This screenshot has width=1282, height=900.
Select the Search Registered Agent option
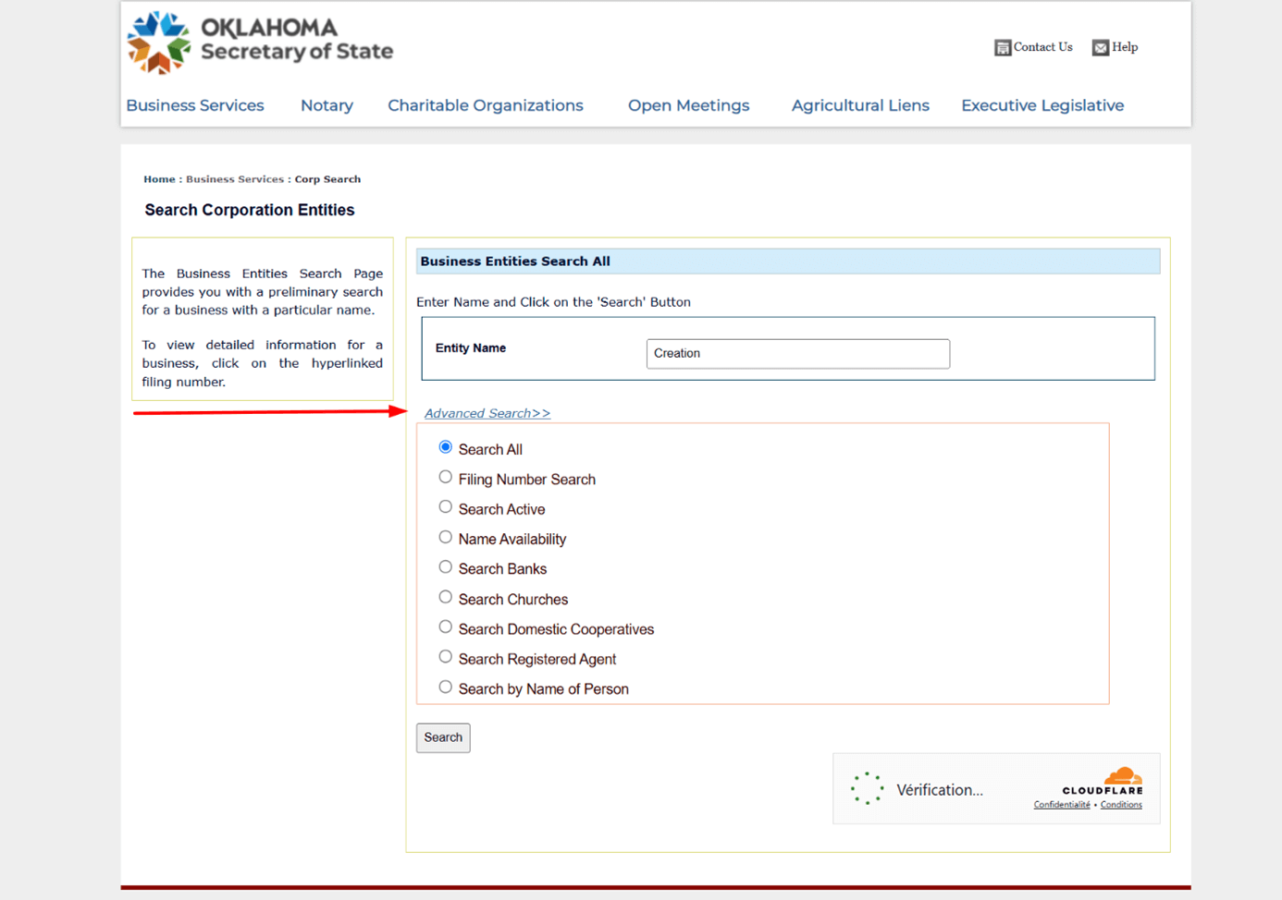pyautogui.click(x=446, y=657)
